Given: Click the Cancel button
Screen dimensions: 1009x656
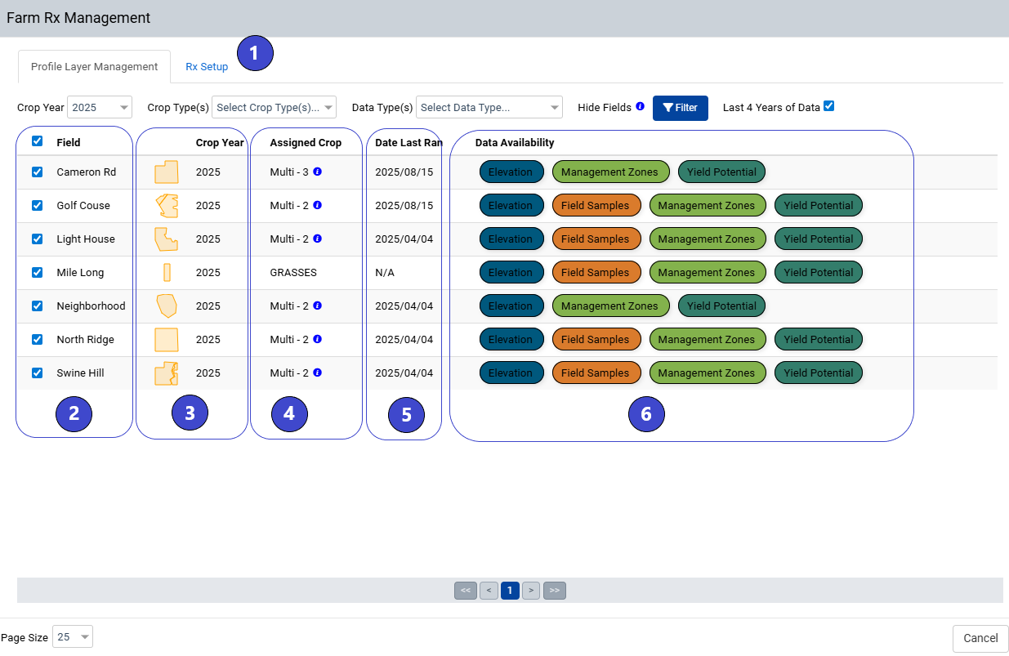Looking at the screenshot, I should click(980, 638).
